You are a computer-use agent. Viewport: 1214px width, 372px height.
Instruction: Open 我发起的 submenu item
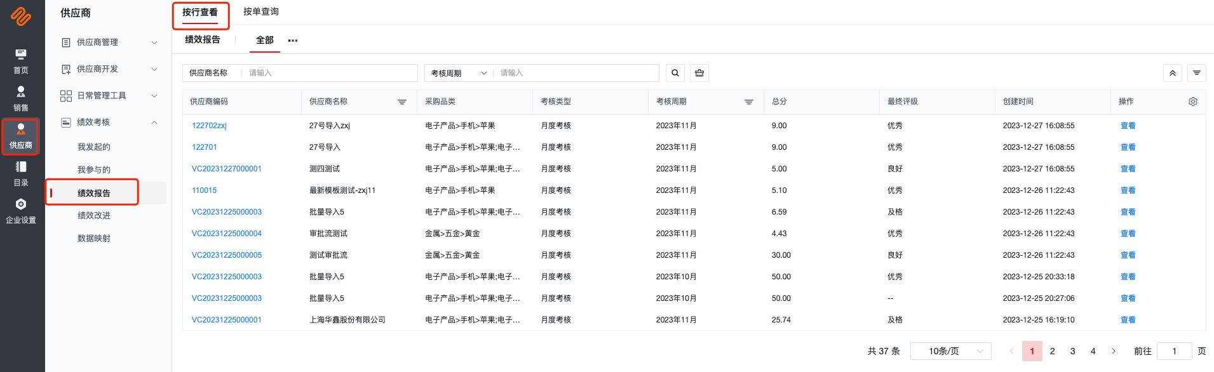click(x=94, y=147)
